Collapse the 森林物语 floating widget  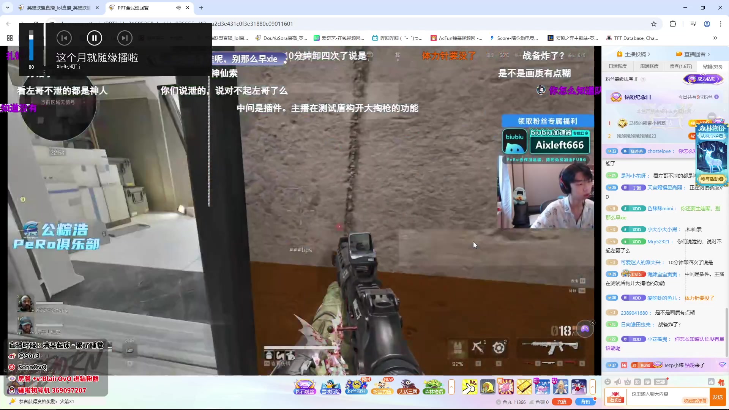click(x=712, y=117)
